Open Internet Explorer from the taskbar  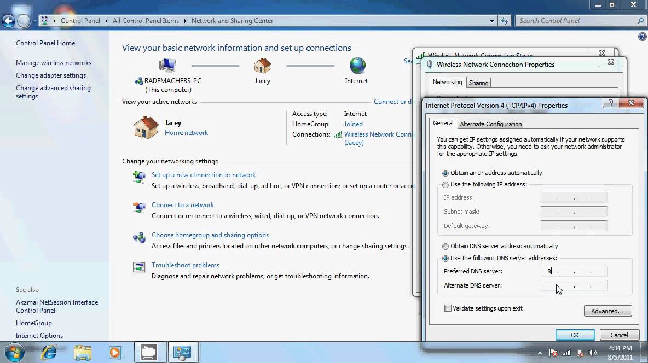[x=49, y=352]
